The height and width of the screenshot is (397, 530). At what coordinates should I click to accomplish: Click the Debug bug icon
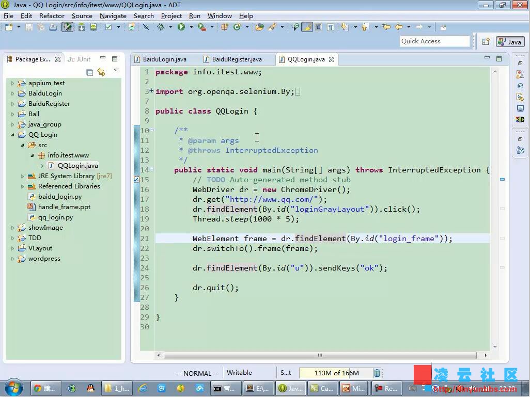pos(161,27)
